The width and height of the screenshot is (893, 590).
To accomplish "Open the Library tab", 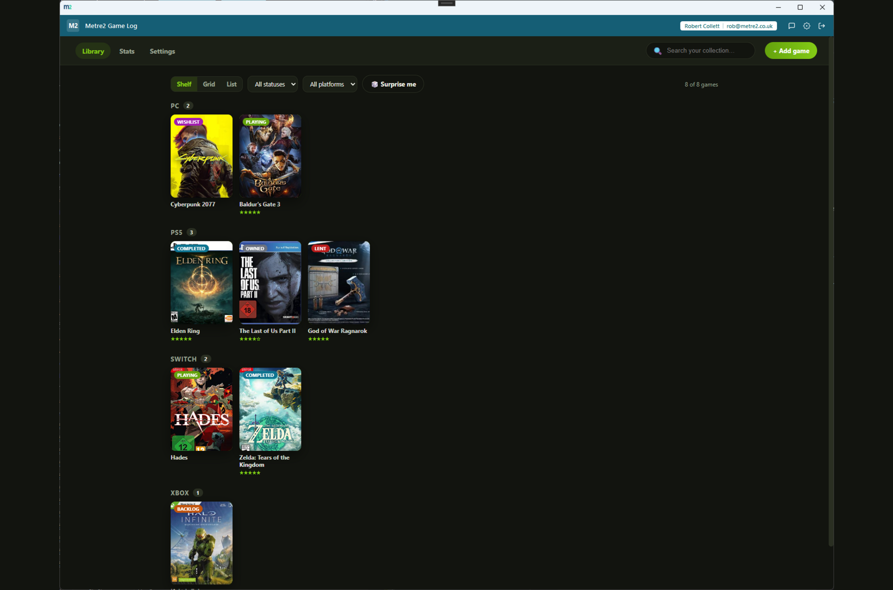I will (93, 51).
